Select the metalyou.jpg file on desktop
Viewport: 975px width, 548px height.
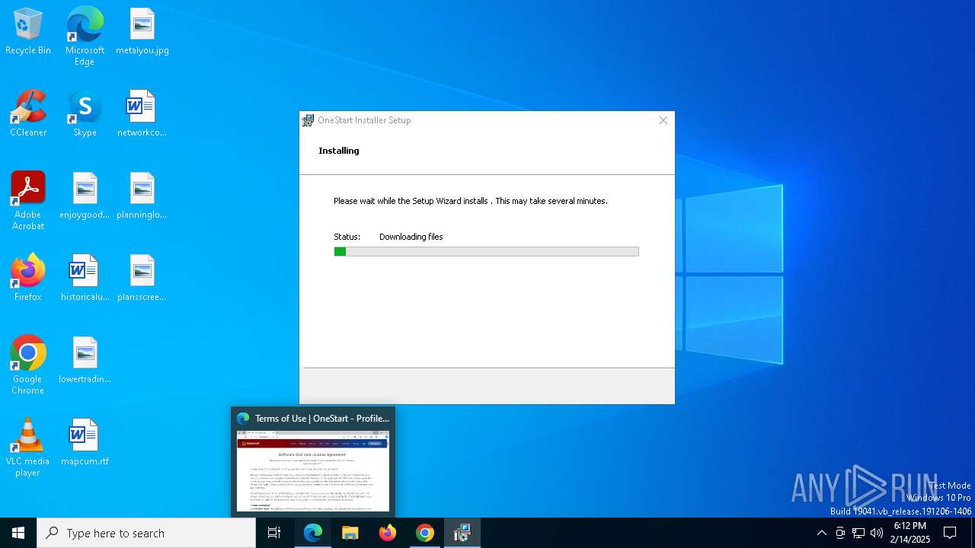pyautogui.click(x=142, y=32)
